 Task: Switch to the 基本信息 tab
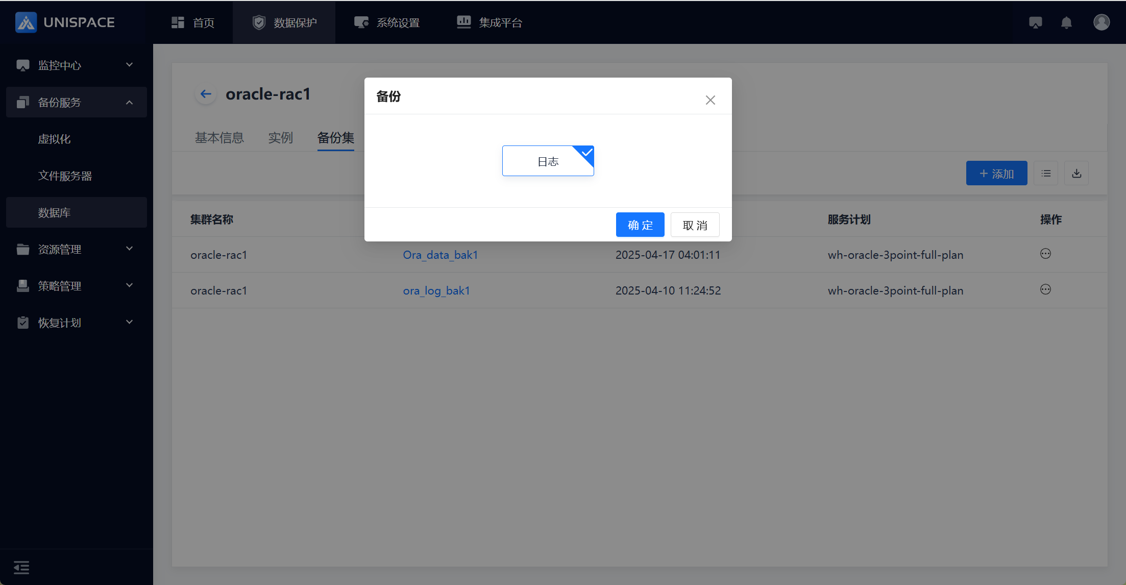click(x=219, y=138)
